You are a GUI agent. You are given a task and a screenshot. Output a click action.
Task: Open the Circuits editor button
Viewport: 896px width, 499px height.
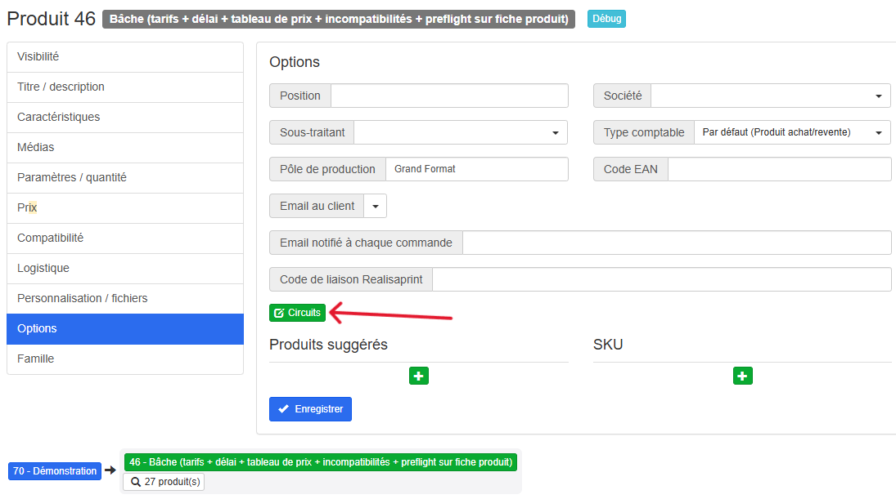point(297,313)
